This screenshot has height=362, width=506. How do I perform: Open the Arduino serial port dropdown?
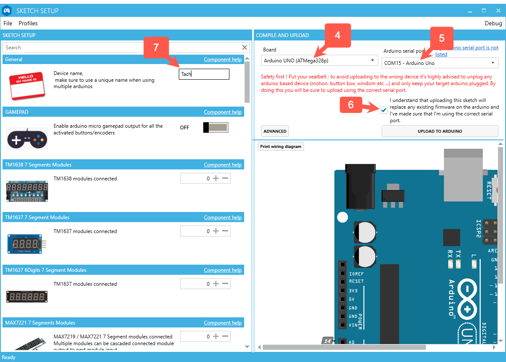click(x=440, y=63)
